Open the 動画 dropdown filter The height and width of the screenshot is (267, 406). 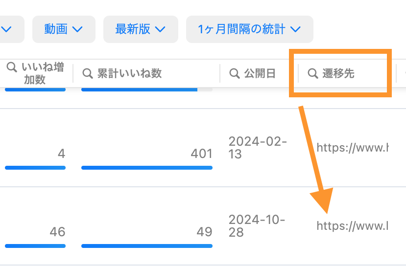(64, 29)
